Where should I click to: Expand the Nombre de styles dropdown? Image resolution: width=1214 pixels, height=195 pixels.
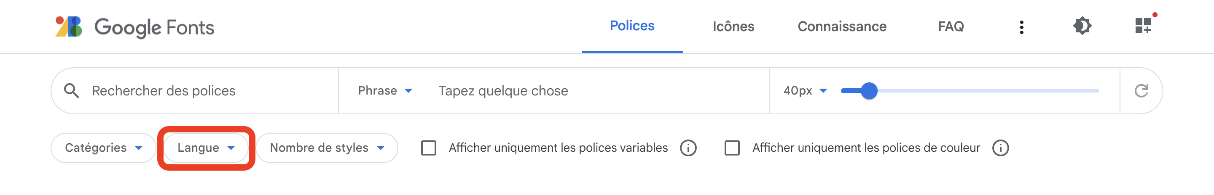[x=327, y=148]
